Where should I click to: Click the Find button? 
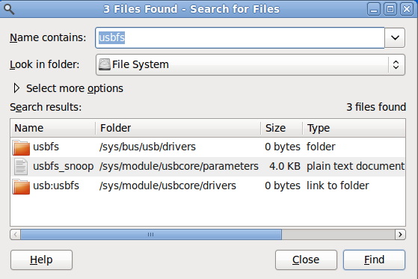click(375, 260)
